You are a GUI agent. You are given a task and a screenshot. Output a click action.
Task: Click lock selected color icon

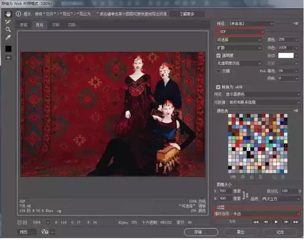[260, 177]
